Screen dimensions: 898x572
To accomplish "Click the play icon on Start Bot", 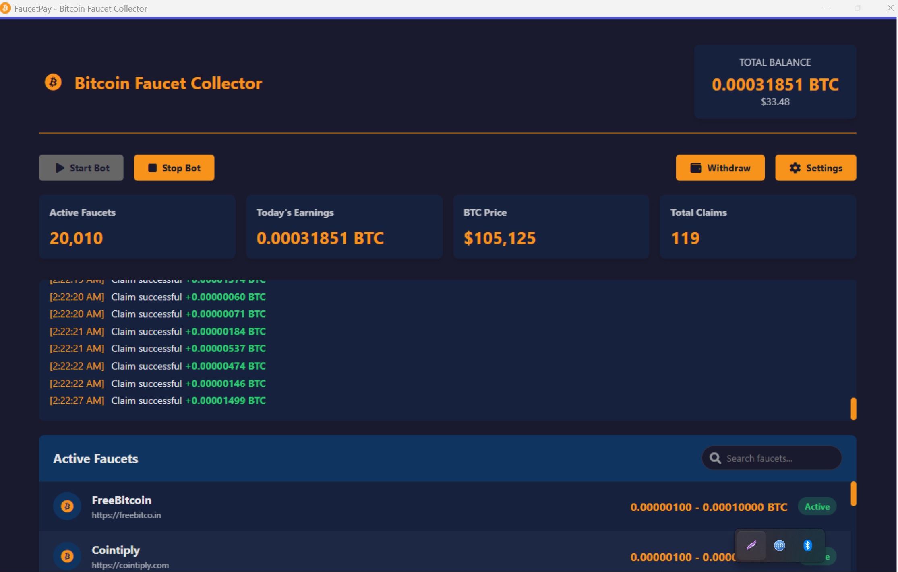I will click(x=60, y=168).
